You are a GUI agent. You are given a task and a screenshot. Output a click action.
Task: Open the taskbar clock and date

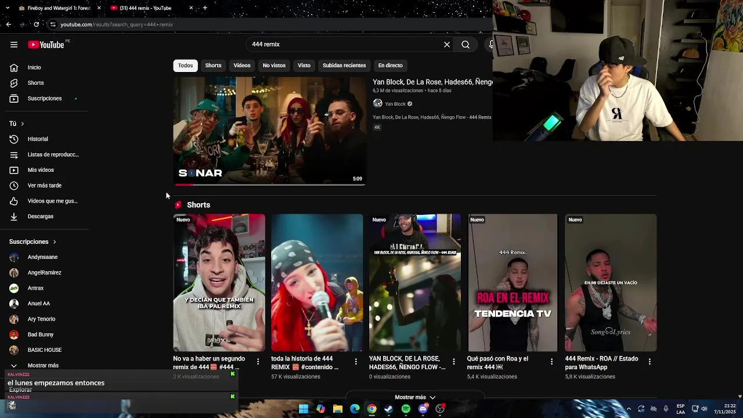[x=725, y=409]
